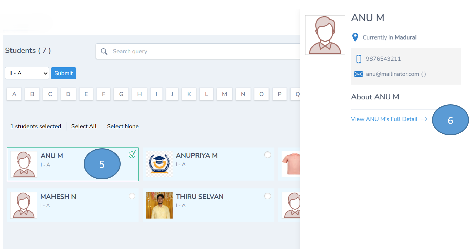Click inside the Search query field
The image size is (473, 252).
169,51
